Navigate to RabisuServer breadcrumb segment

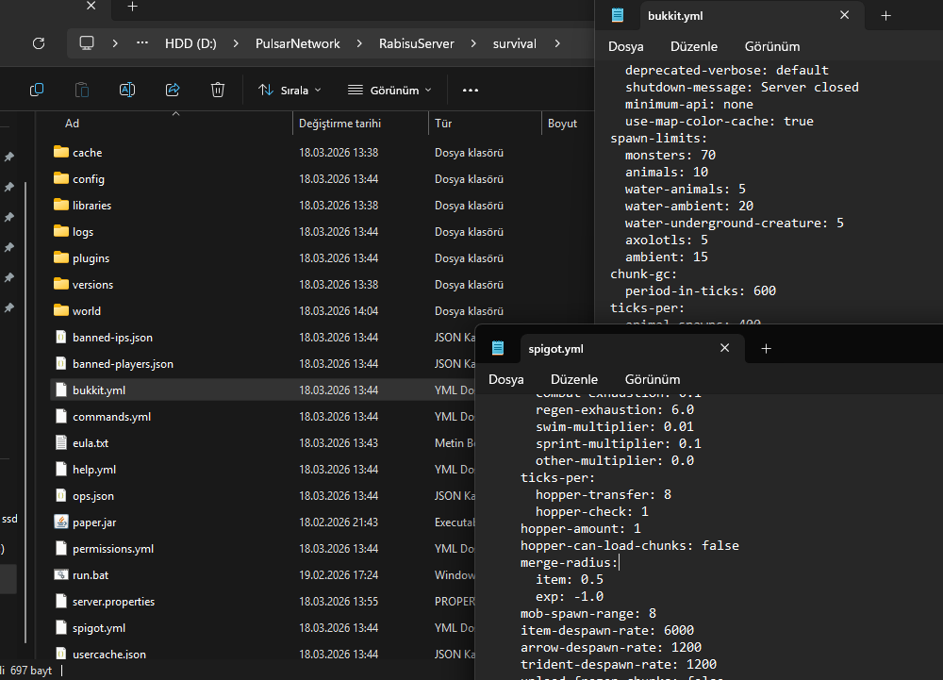click(416, 43)
